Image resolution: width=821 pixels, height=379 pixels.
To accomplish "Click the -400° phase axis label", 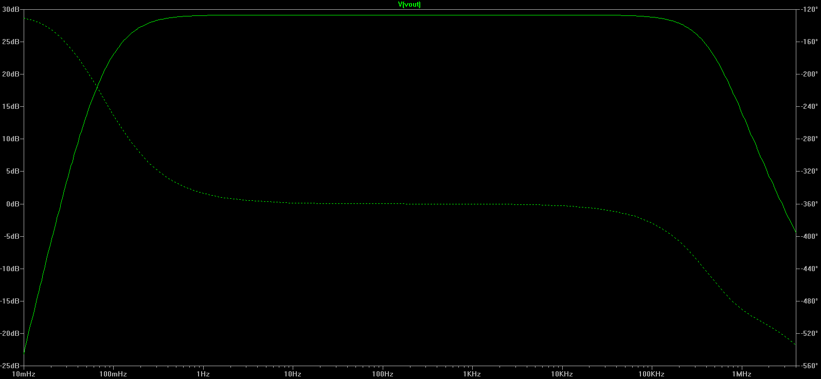I will (810, 236).
